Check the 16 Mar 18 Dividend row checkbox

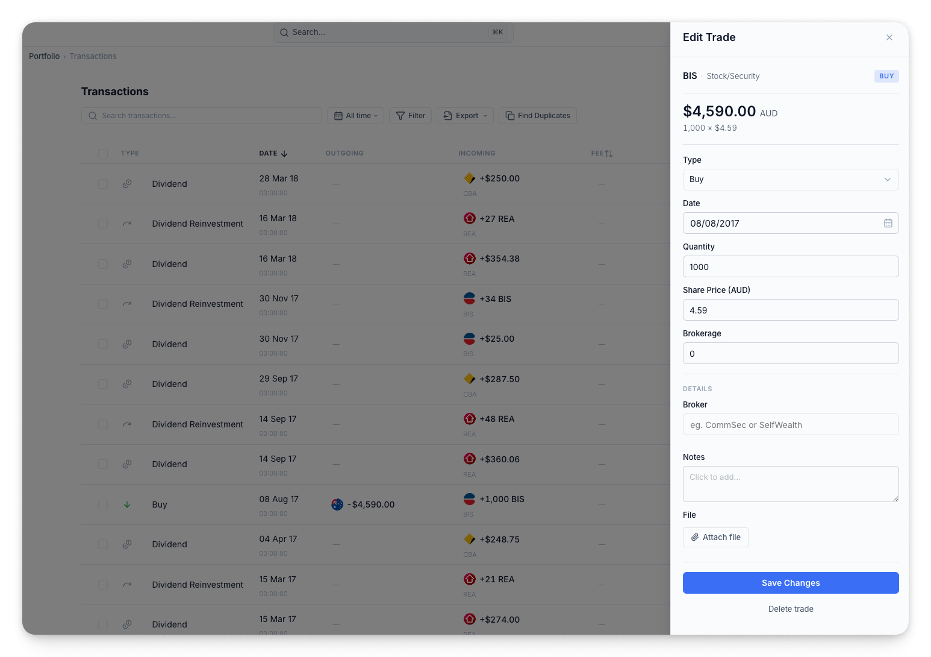(x=103, y=264)
